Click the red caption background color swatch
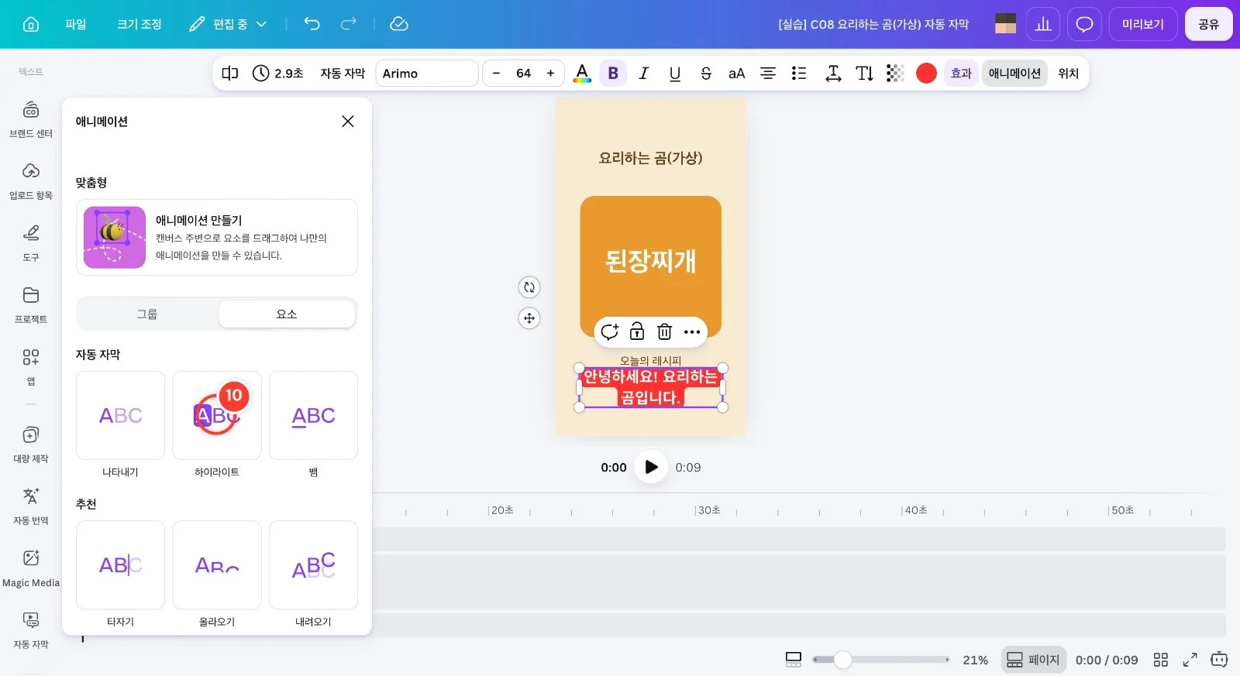Image resolution: width=1240 pixels, height=676 pixels. 926,74
